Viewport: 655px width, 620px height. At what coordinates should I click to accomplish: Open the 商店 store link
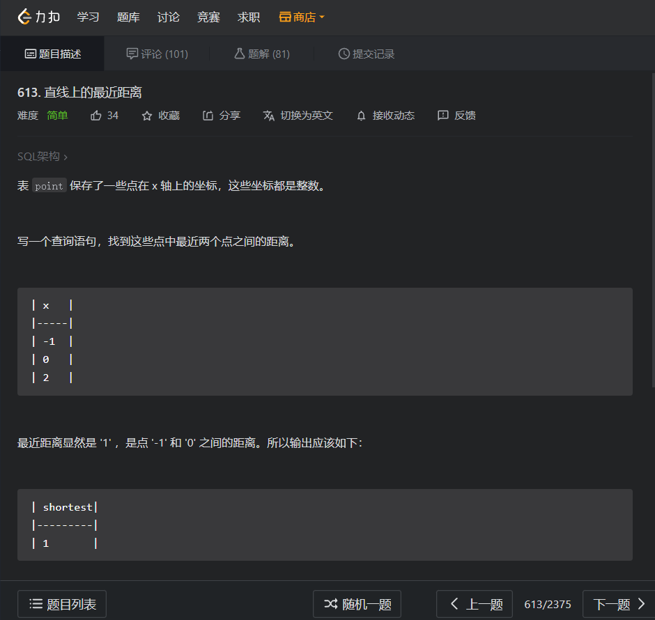click(x=302, y=17)
